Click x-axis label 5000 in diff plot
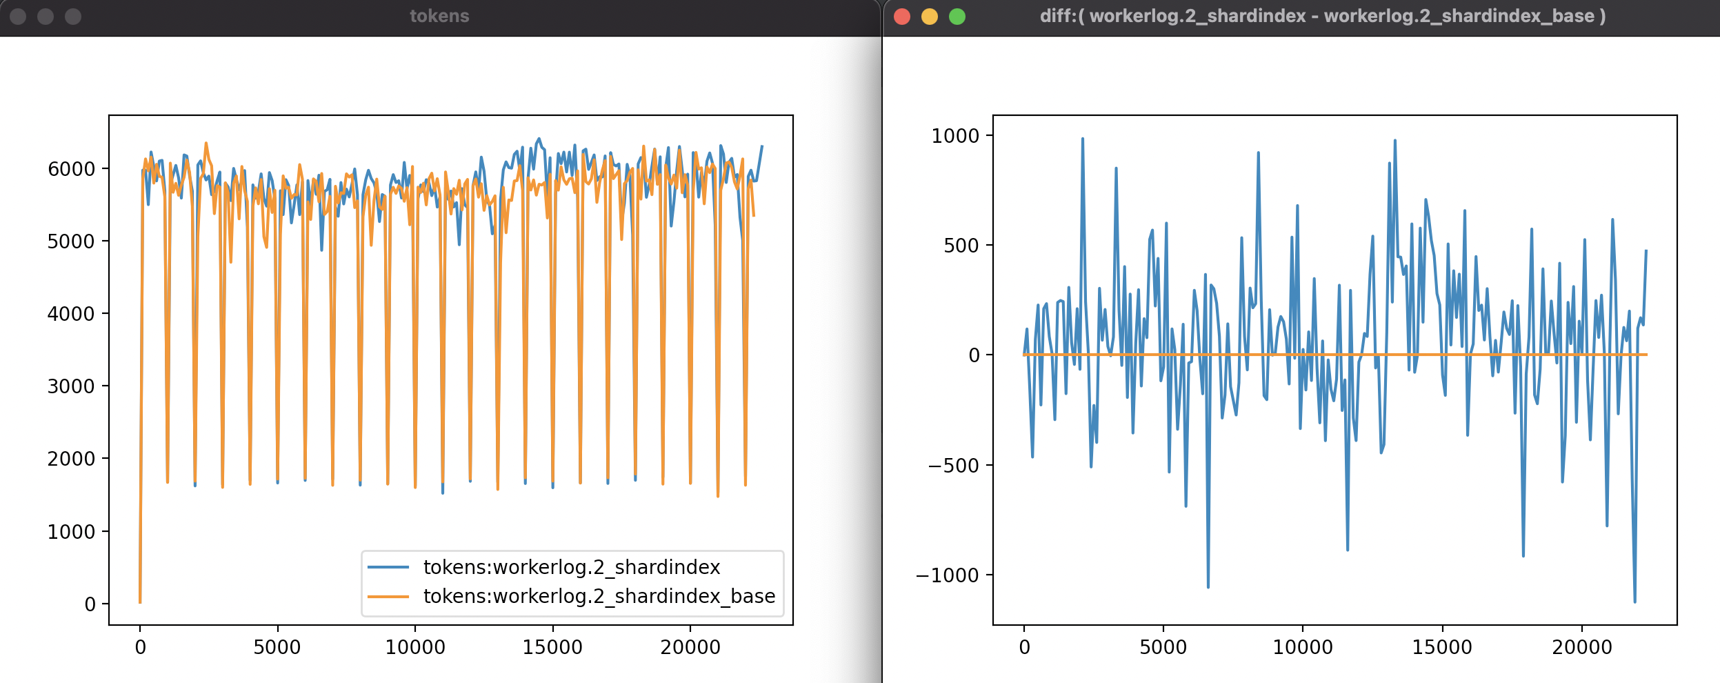Viewport: 1720px width, 683px height. [1163, 647]
